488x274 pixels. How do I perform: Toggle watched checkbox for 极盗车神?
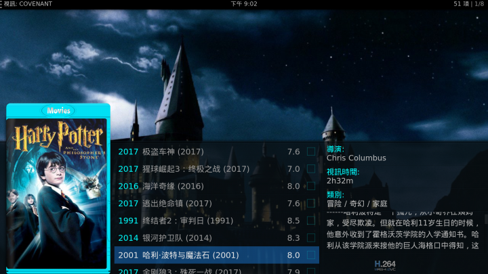pyautogui.click(x=311, y=152)
